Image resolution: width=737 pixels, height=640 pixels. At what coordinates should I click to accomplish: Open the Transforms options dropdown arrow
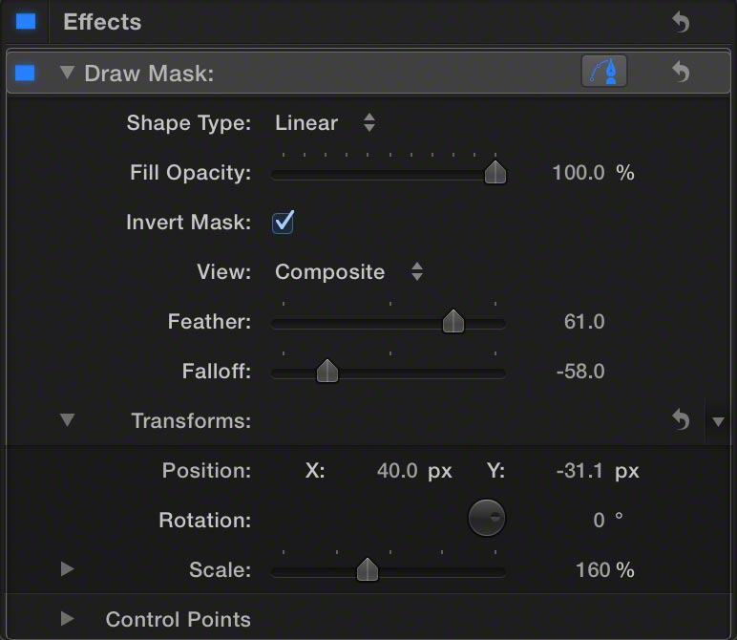point(718,421)
